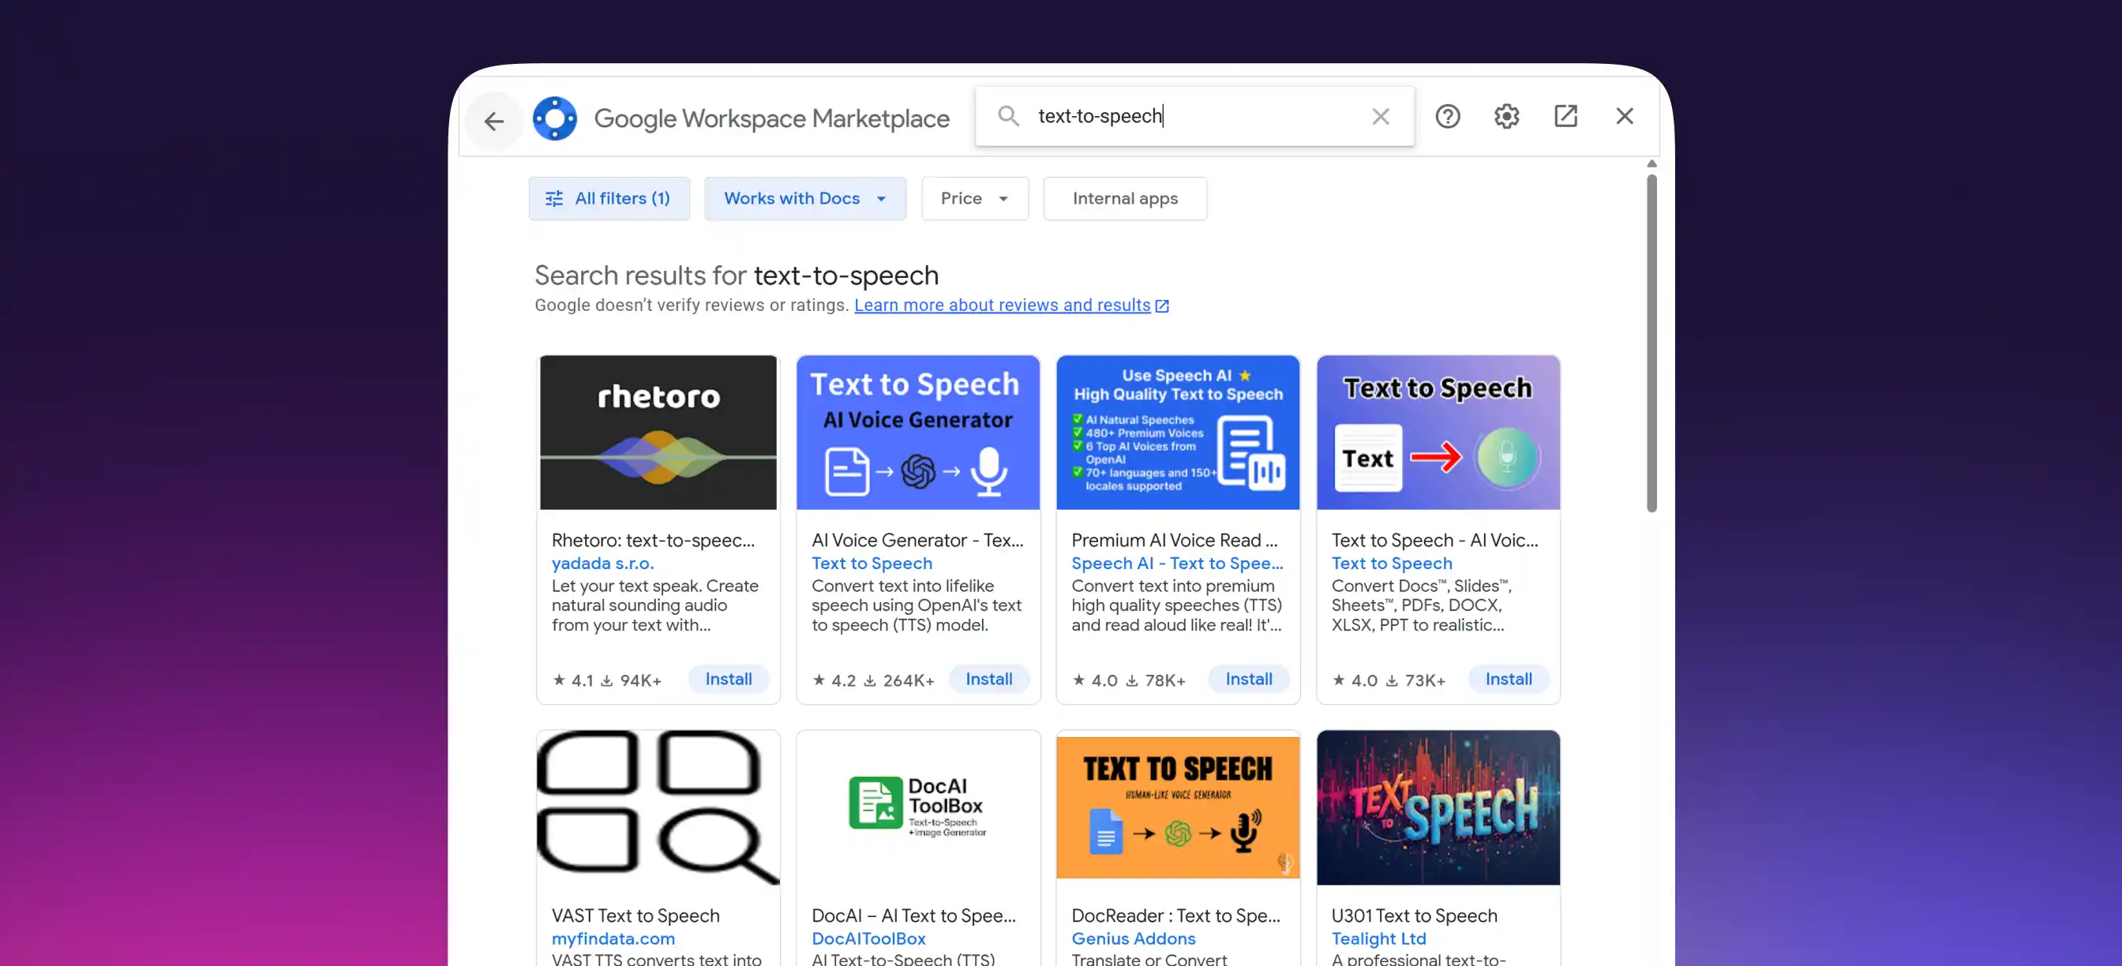This screenshot has width=2122, height=966.
Task: Click the Speech AI - Text to Speech link
Action: click(x=1176, y=563)
